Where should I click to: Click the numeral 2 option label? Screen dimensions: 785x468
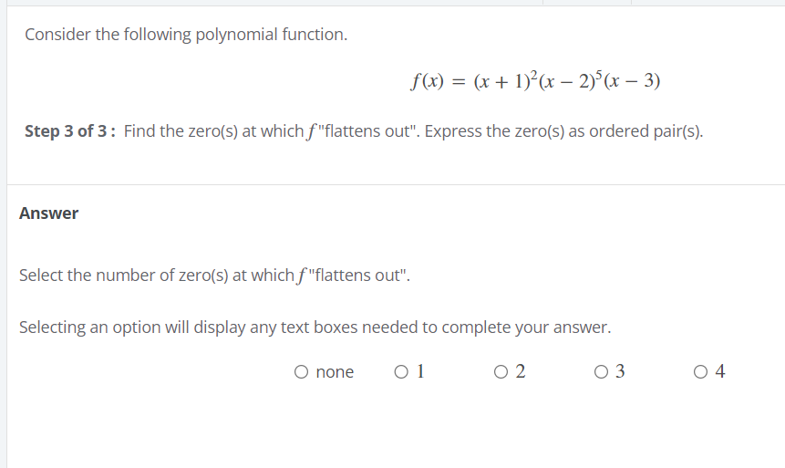521,371
